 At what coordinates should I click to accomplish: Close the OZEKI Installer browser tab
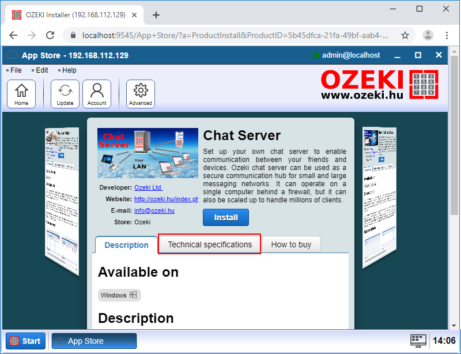tap(134, 15)
